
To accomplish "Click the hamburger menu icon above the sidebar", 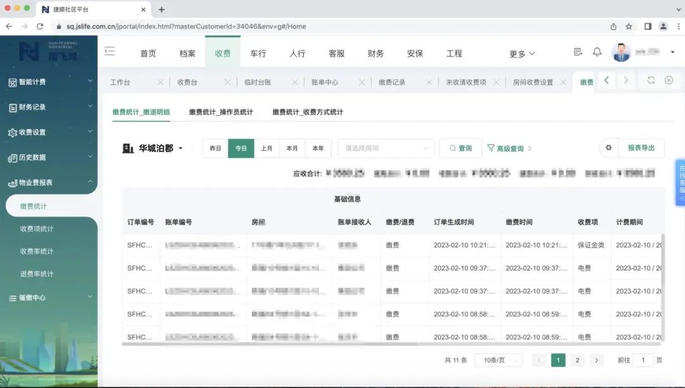I will tap(110, 53).
